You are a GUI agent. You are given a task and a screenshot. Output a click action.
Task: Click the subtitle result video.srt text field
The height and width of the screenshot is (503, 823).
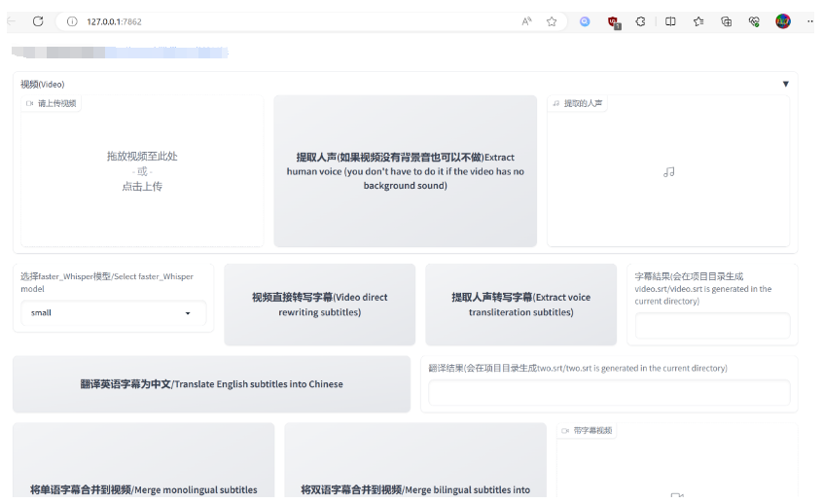(712, 326)
